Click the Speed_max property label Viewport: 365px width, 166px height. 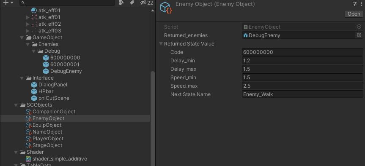pyautogui.click(x=184, y=86)
